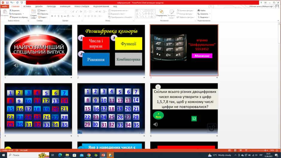Screen dimensions: 281x158
Task: Toggle left text alignment
Action: pyautogui.click(x=85, y=16)
